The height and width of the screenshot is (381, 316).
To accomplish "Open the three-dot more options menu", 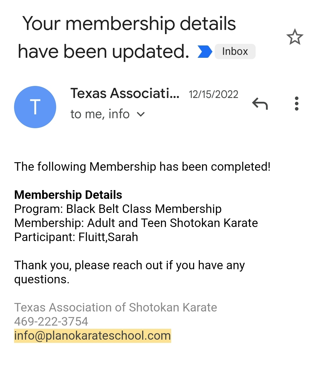I will [x=297, y=104].
